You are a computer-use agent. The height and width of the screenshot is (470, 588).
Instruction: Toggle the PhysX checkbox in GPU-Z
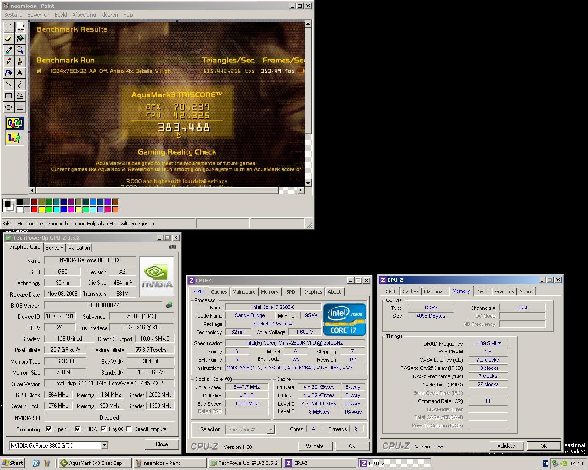103,429
